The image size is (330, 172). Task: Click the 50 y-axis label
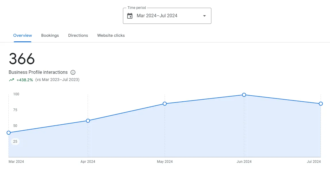[15, 126]
